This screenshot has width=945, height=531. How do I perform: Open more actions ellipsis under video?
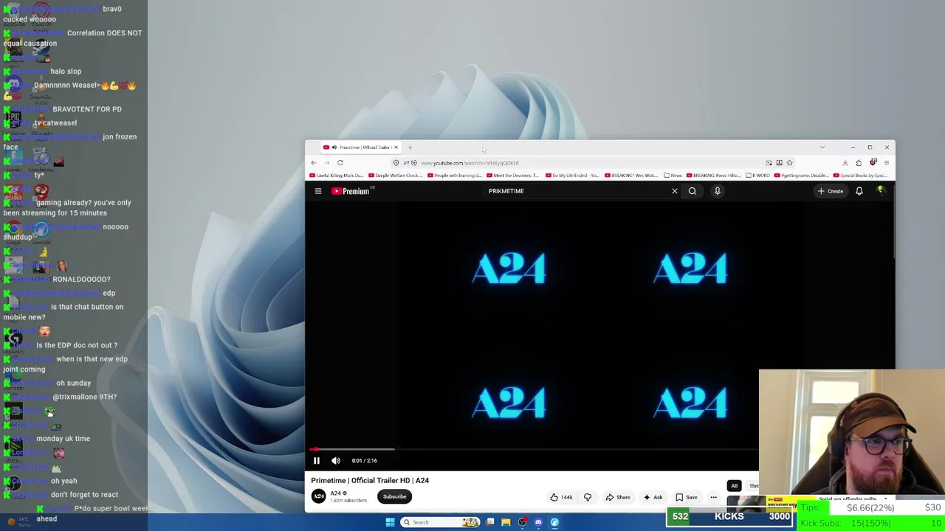pyautogui.click(x=713, y=497)
